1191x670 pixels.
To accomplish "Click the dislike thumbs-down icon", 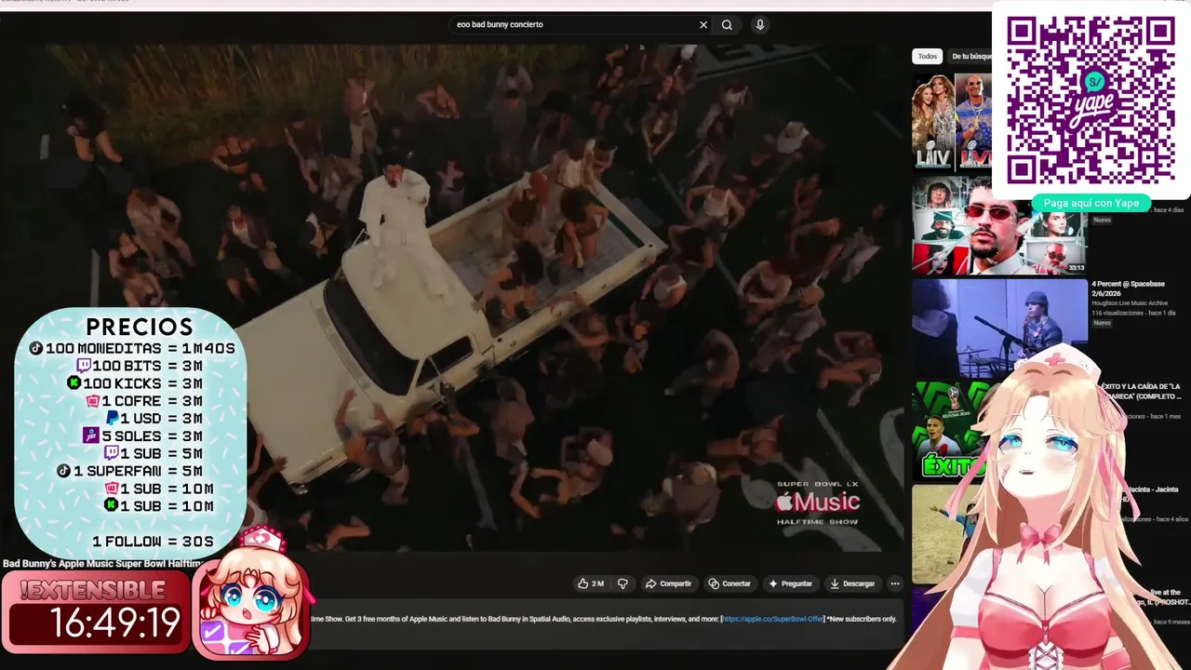I will [622, 583].
